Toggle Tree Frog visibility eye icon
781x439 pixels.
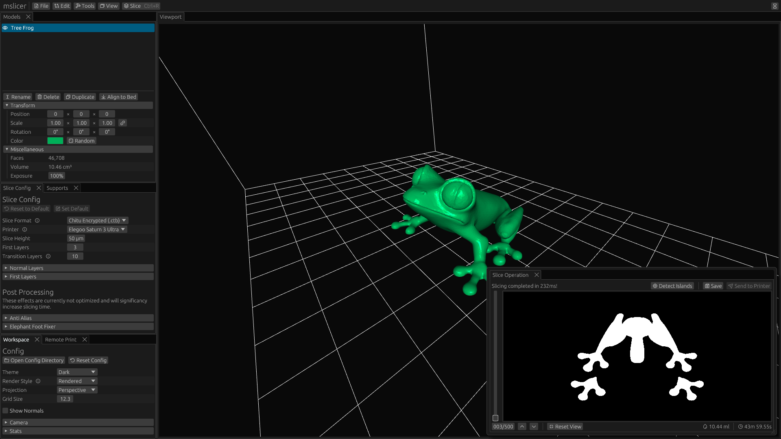[5, 28]
